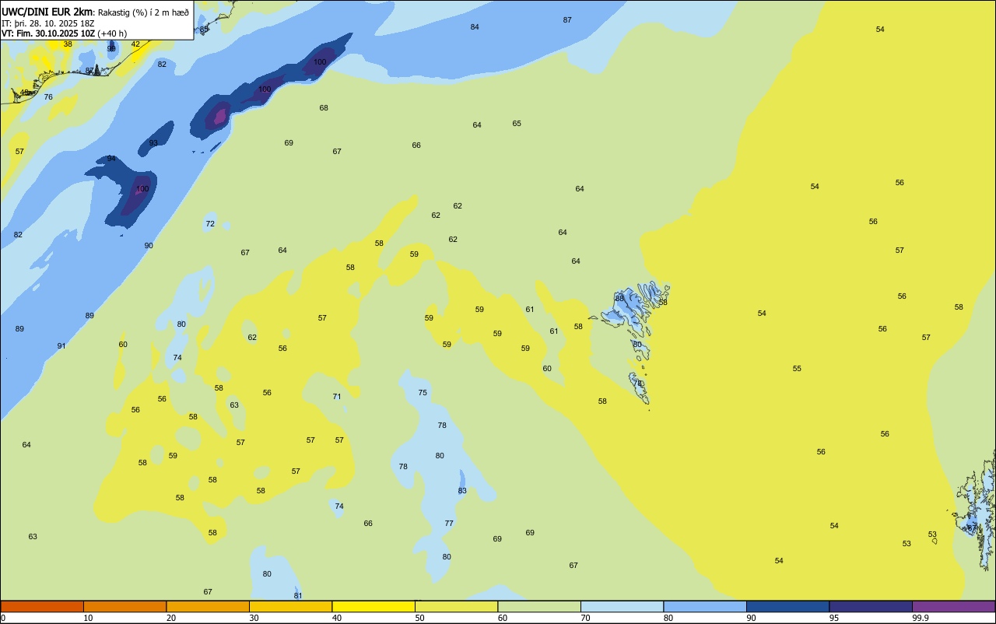This screenshot has width=996, height=624.
Task: Pick the light green 60–70 legend band
Action: coord(539,606)
